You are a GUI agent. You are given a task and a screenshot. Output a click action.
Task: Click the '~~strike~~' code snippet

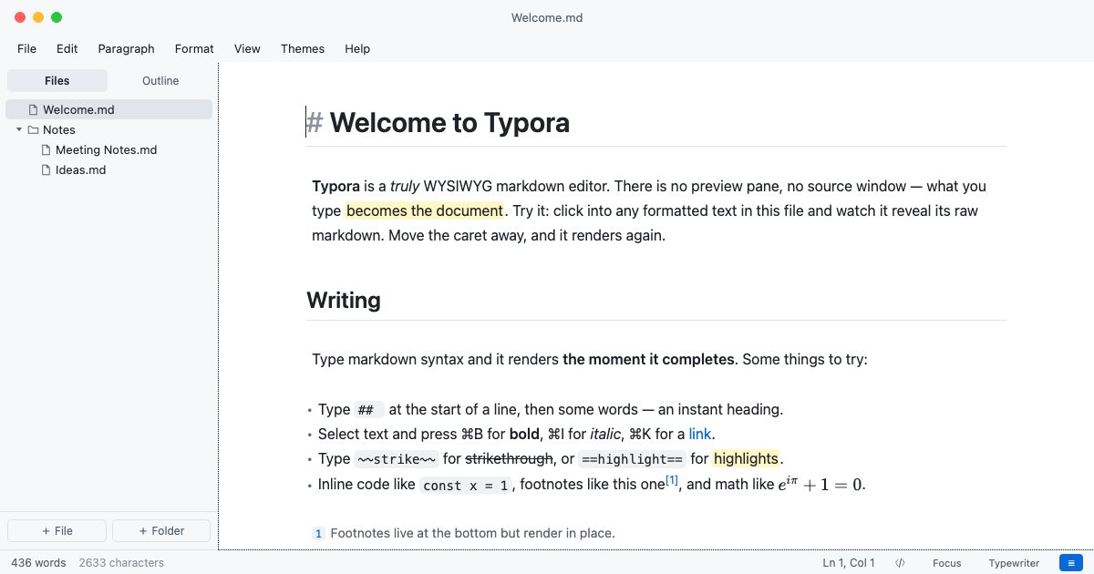(397, 459)
